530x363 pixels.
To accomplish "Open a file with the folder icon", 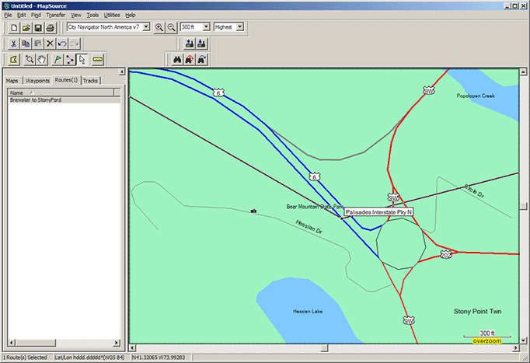I will coord(26,28).
